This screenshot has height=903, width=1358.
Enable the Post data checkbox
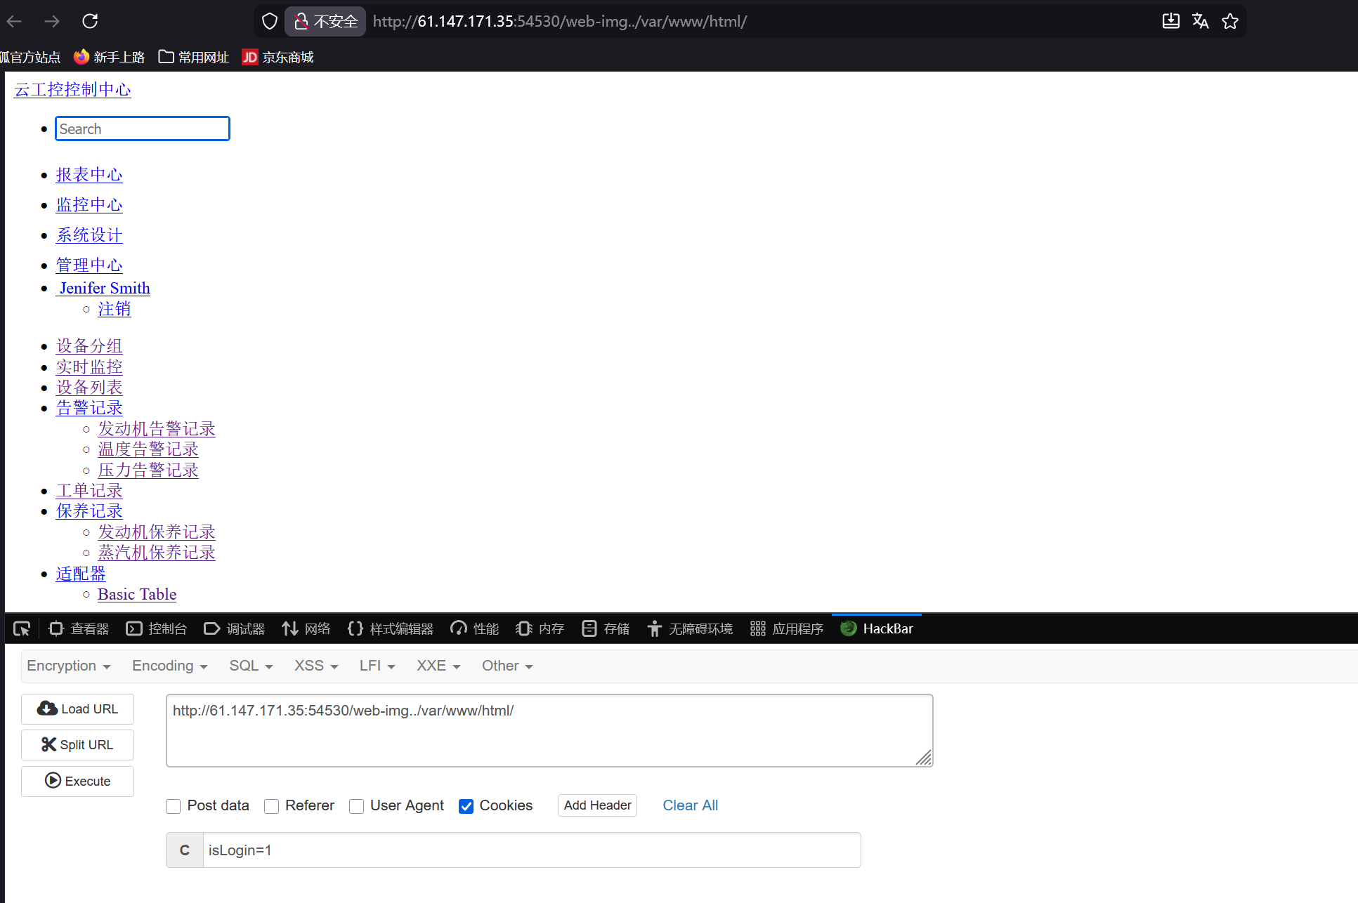coord(174,806)
